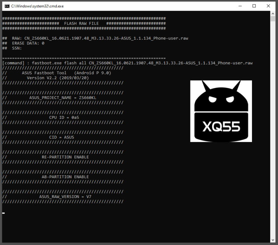Click the FLASH RAW FILE header text
Screen dimensions: 278x245
click(81, 23)
